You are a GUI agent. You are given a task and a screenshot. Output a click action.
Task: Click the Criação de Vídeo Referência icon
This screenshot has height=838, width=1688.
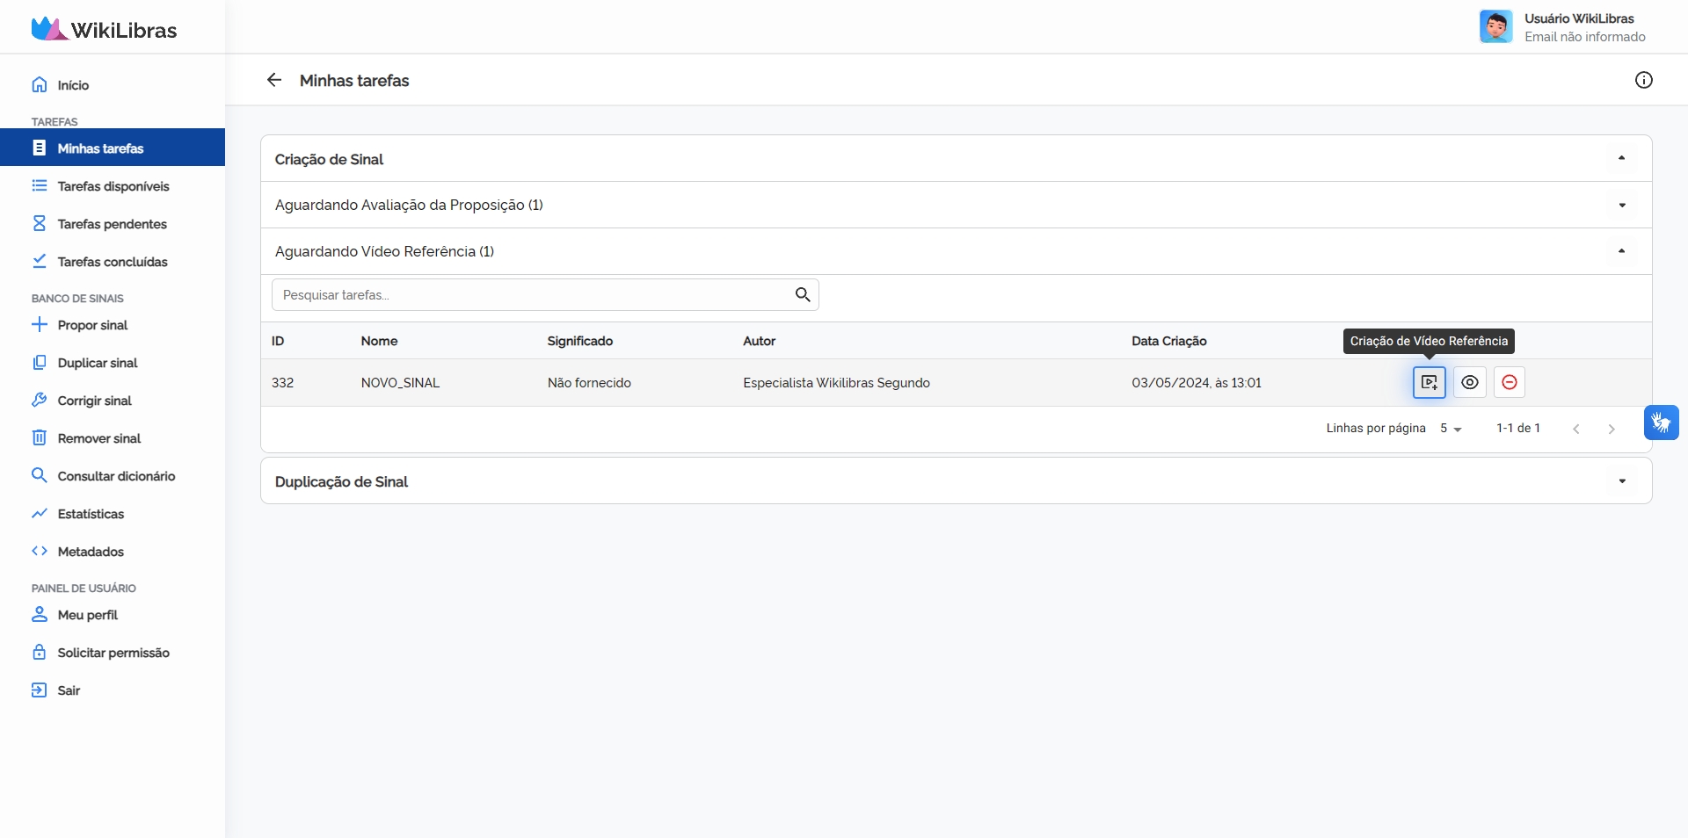[1429, 382]
